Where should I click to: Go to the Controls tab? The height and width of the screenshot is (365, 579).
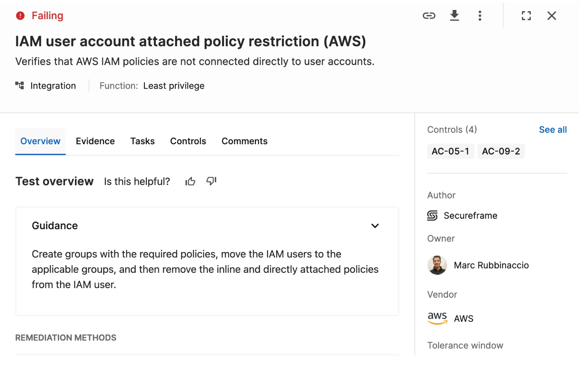coord(188,141)
